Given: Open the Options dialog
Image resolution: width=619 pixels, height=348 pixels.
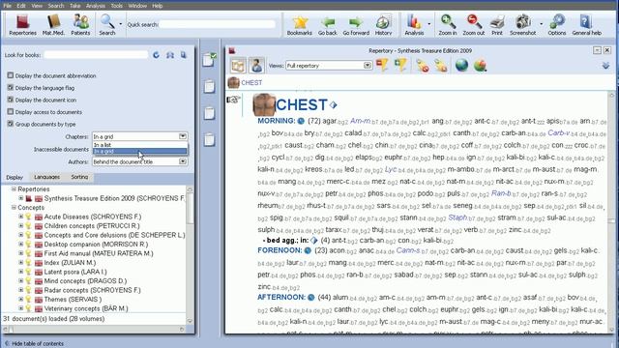Looking at the screenshot, I should (x=557, y=24).
